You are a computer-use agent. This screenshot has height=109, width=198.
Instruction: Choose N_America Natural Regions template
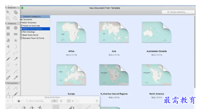click(114, 75)
